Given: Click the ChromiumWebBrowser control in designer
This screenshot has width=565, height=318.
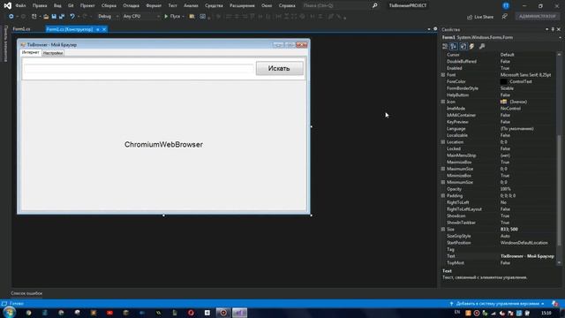Looking at the screenshot, I should coord(163,145).
